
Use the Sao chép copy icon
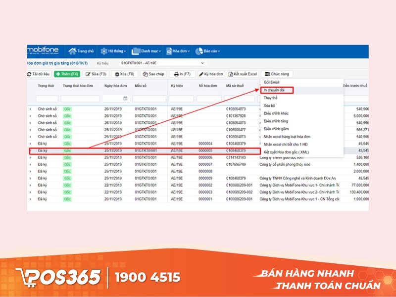point(145,74)
